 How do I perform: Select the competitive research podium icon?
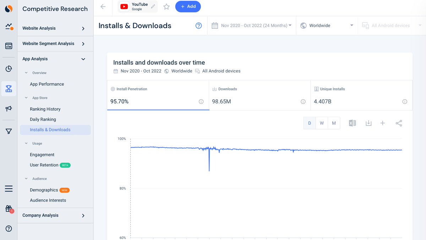pos(9,89)
